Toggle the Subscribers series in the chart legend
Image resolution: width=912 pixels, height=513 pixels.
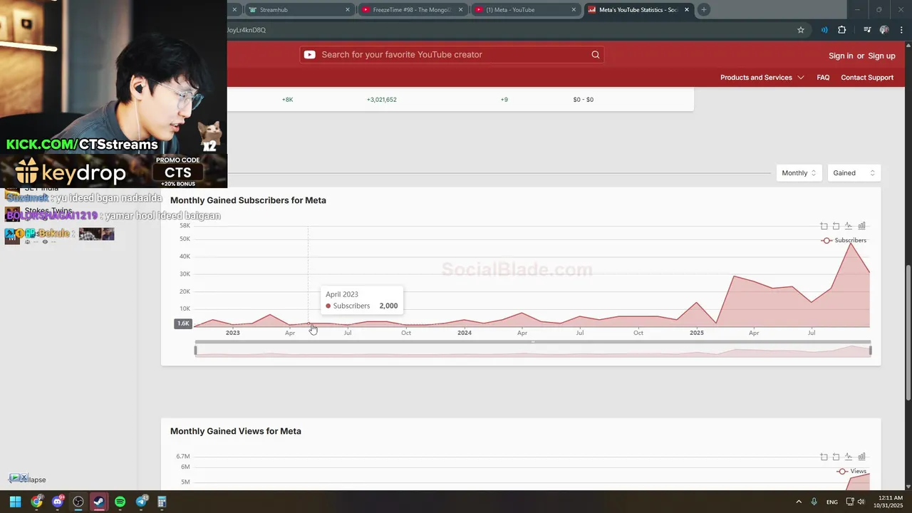(844, 240)
